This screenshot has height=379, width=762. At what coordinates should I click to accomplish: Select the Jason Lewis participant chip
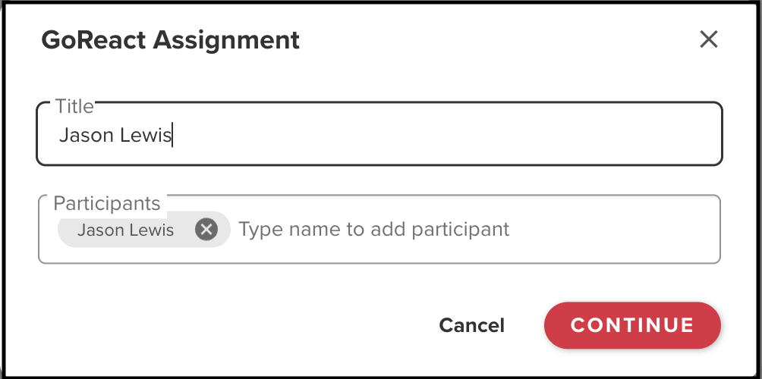pos(125,230)
